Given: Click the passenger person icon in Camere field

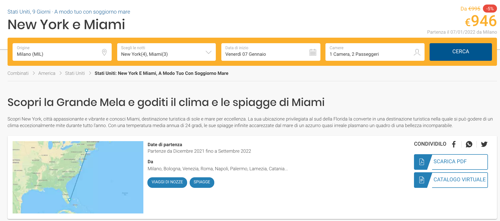Looking at the screenshot, I should 417,52.
